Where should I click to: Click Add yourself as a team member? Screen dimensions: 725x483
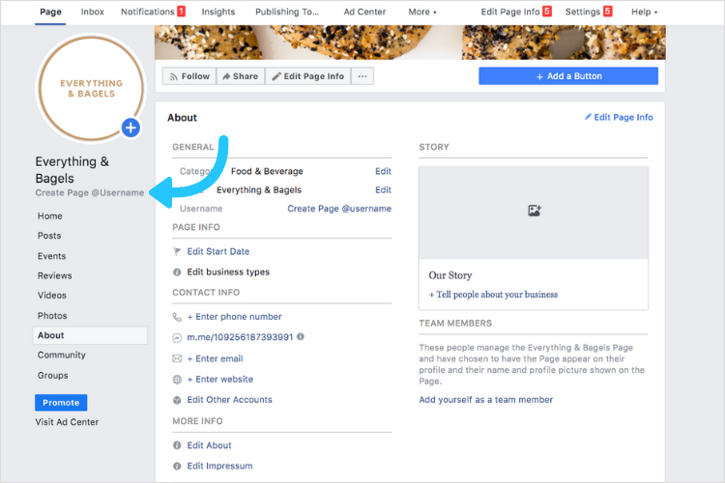[486, 400]
